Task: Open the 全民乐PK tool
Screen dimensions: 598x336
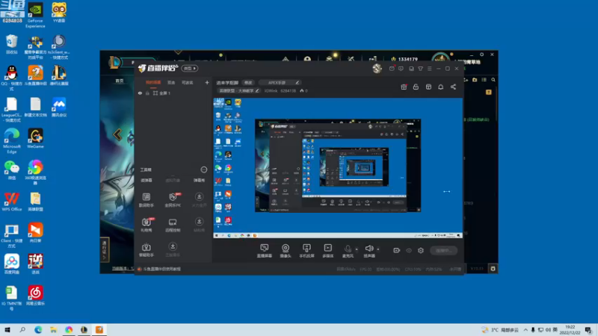Action: 173,200
